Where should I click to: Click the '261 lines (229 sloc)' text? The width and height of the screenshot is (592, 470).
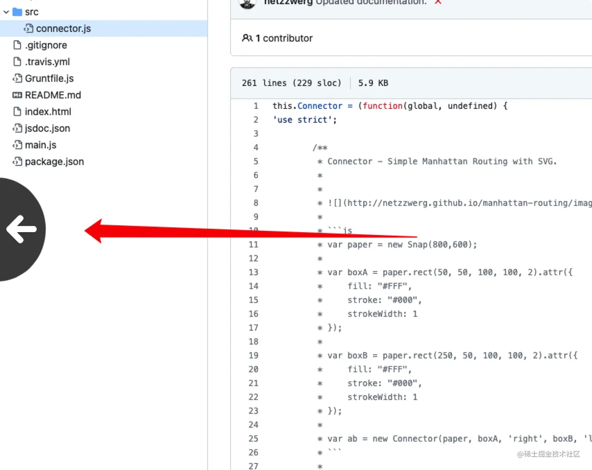pos(292,83)
